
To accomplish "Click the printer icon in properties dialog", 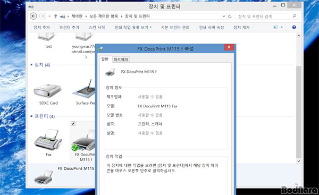I will (110, 72).
